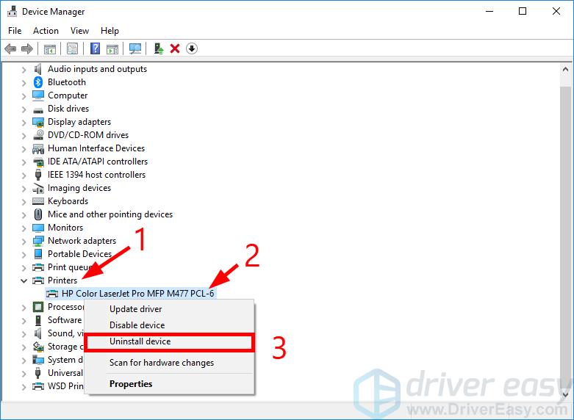Expand the Monitors chevron
This screenshot has width=574, height=420.
24,228
